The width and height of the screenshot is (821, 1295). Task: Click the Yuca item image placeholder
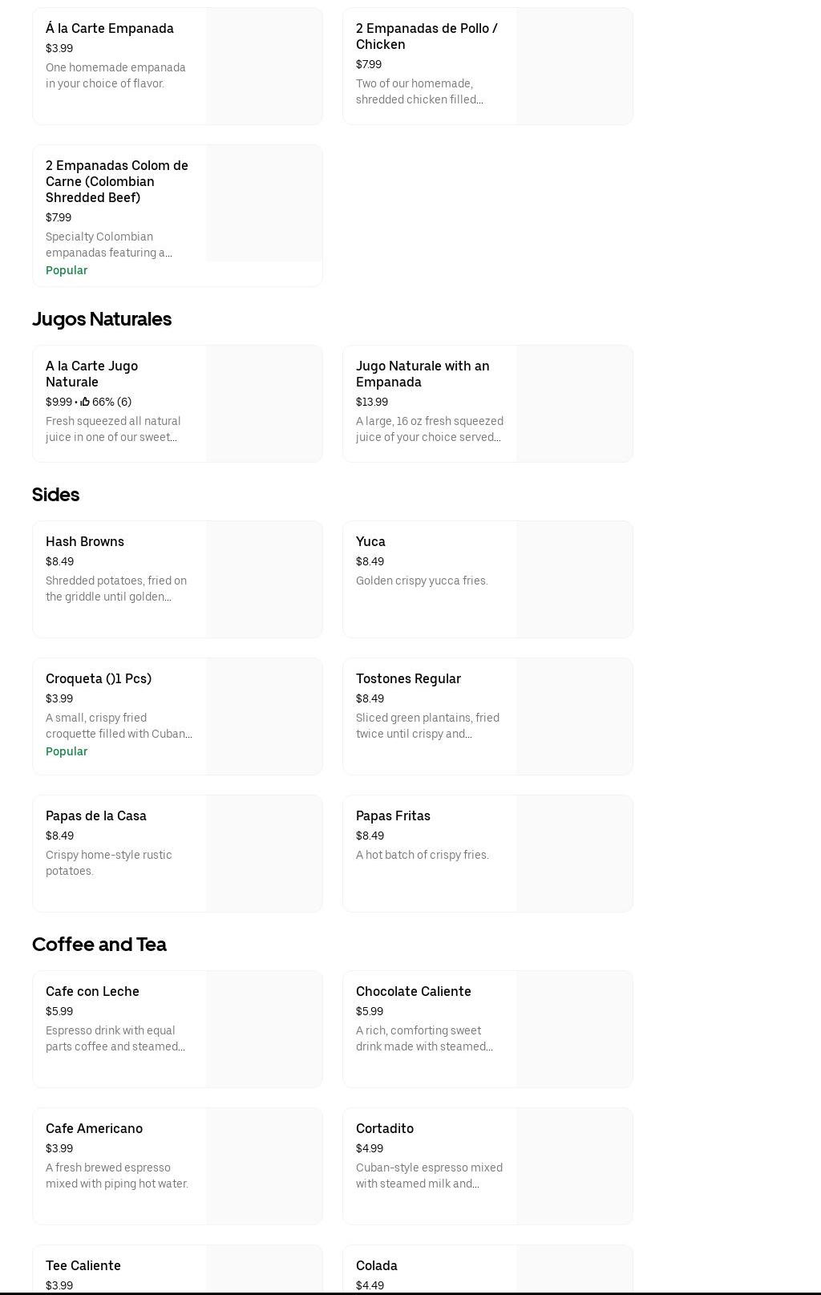(x=574, y=580)
